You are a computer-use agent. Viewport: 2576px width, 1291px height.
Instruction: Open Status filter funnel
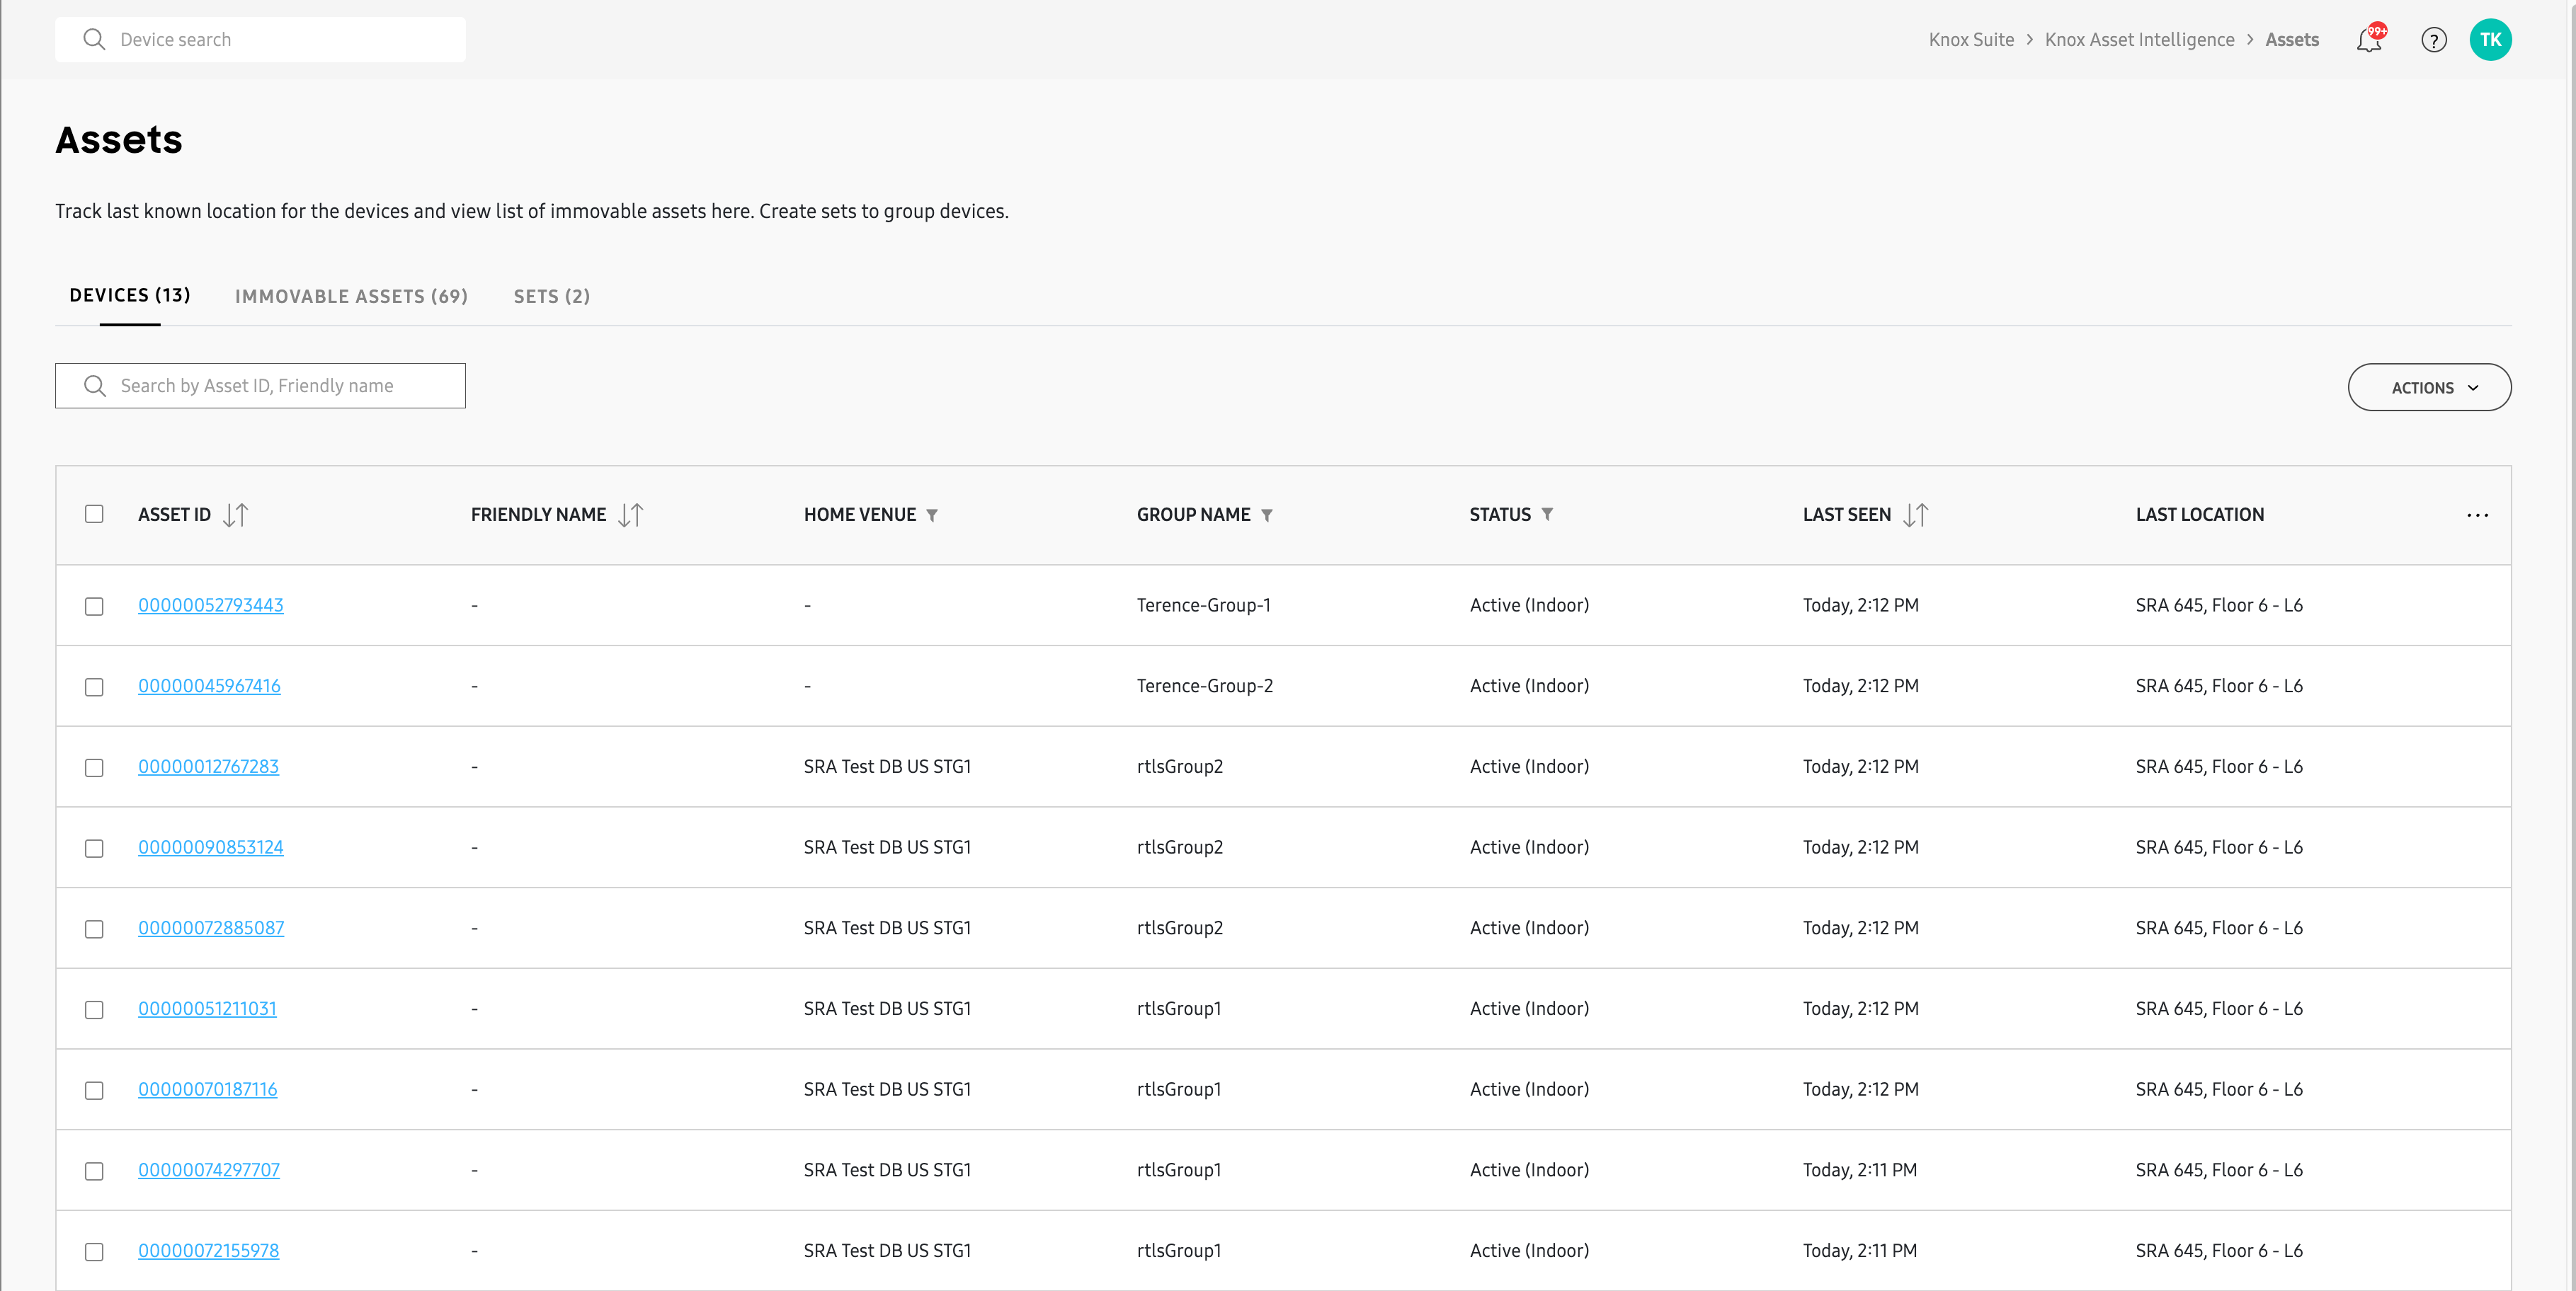pyautogui.click(x=1547, y=515)
